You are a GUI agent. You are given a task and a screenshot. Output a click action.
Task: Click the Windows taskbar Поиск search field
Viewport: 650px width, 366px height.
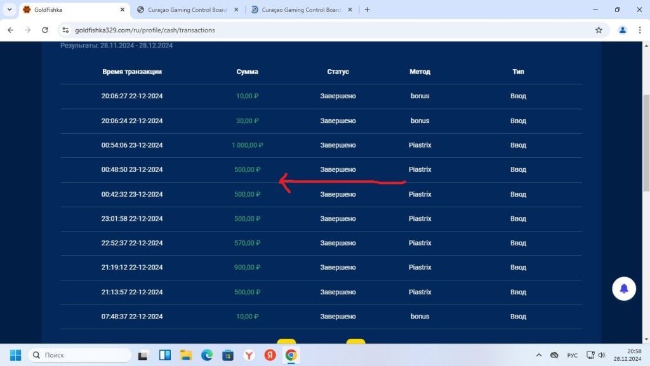coord(79,355)
